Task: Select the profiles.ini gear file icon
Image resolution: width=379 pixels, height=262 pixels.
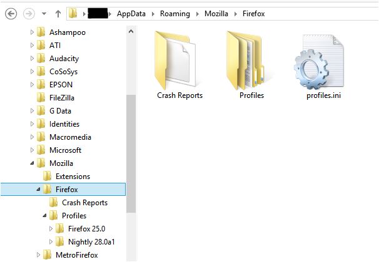Action: (x=318, y=62)
